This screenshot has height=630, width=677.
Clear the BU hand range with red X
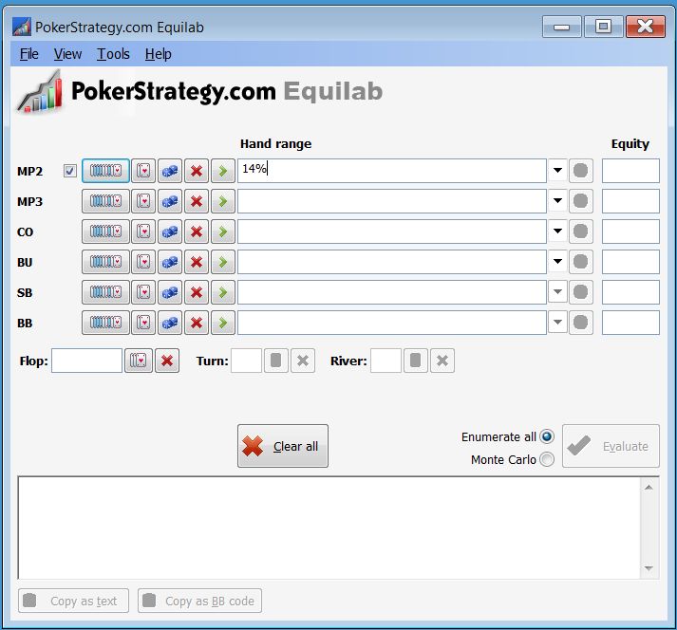coord(197,262)
